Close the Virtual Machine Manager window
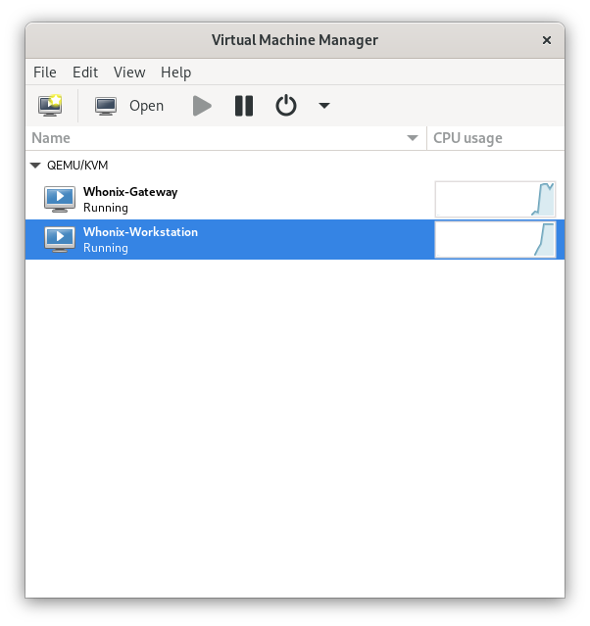 click(x=547, y=40)
